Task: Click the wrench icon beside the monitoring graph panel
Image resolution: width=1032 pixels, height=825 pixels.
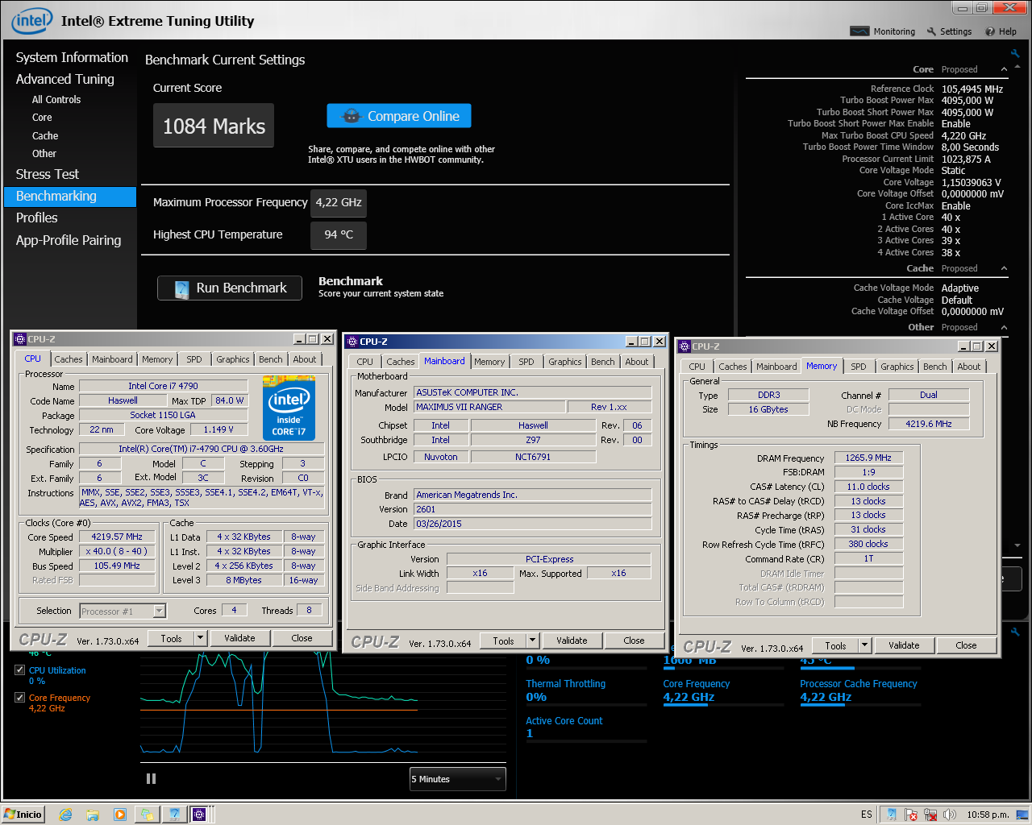Action: point(1015,632)
